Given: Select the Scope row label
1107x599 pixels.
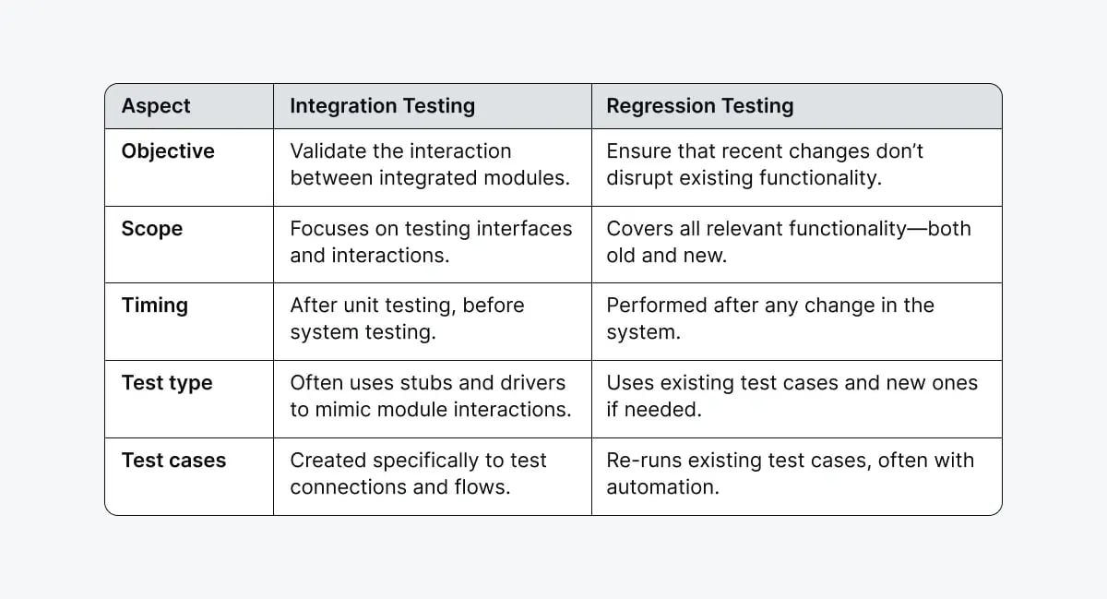Looking at the screenshot, I should (x=152, y=229).
